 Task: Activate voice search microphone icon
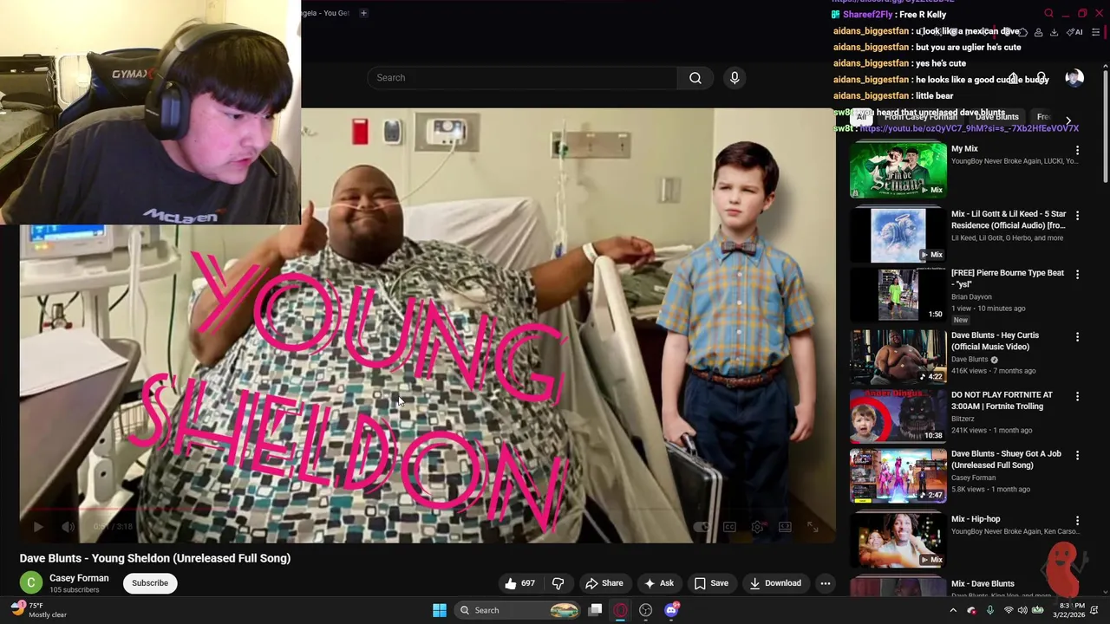click(735, 78)
